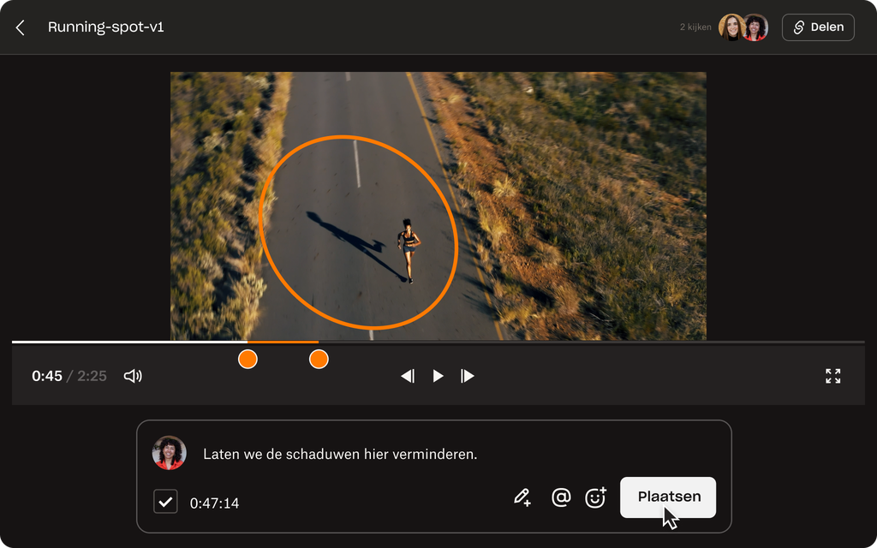
Task: Play the video
Action: 438,375
